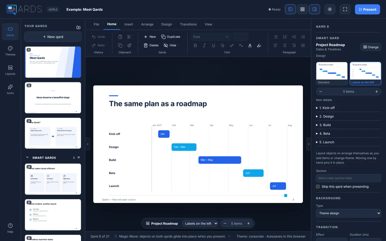Apply strikethrough formatting
Viewport: 386px width, 241px height.
tap(222, 45)
